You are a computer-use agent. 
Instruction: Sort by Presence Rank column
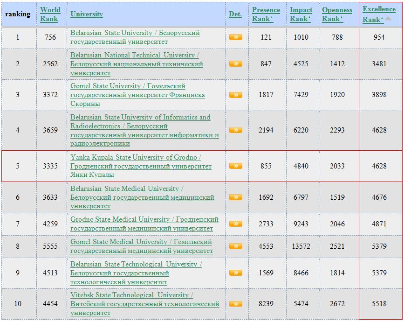(x=266, y=14)
